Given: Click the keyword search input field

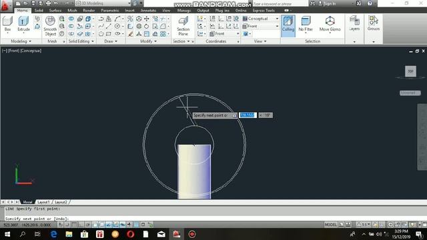Looking at the screenshot, I should tap(280, 3).
